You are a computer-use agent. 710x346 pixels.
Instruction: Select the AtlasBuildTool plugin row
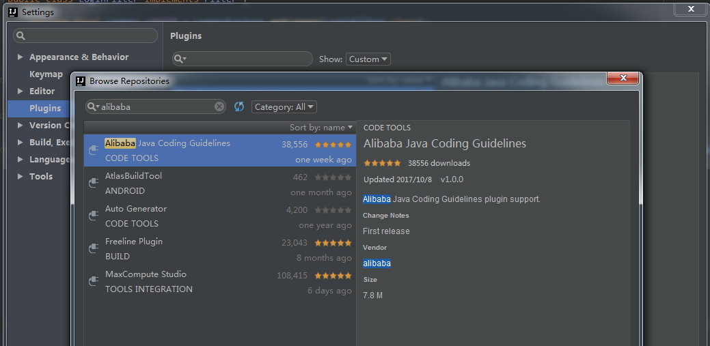tap(220, 183)
